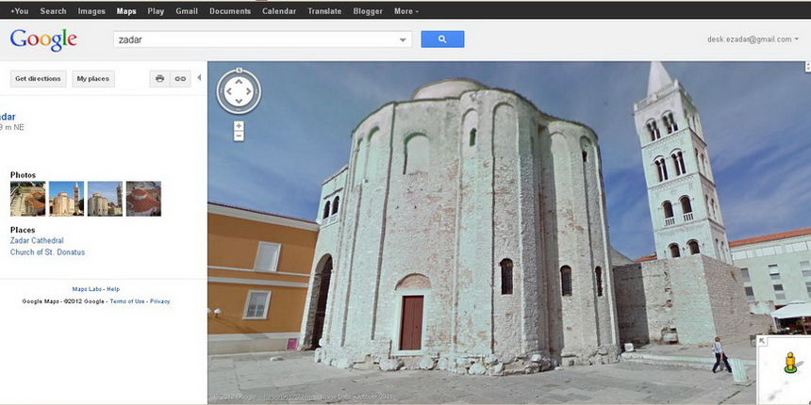The height and width of the screenshot is (405, 811).
Task: Pan Street View left with compass arrow
Action: (228, 91)
